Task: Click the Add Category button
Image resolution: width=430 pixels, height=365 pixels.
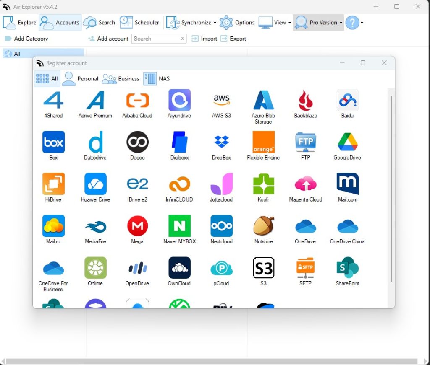Action: [26, 39]
